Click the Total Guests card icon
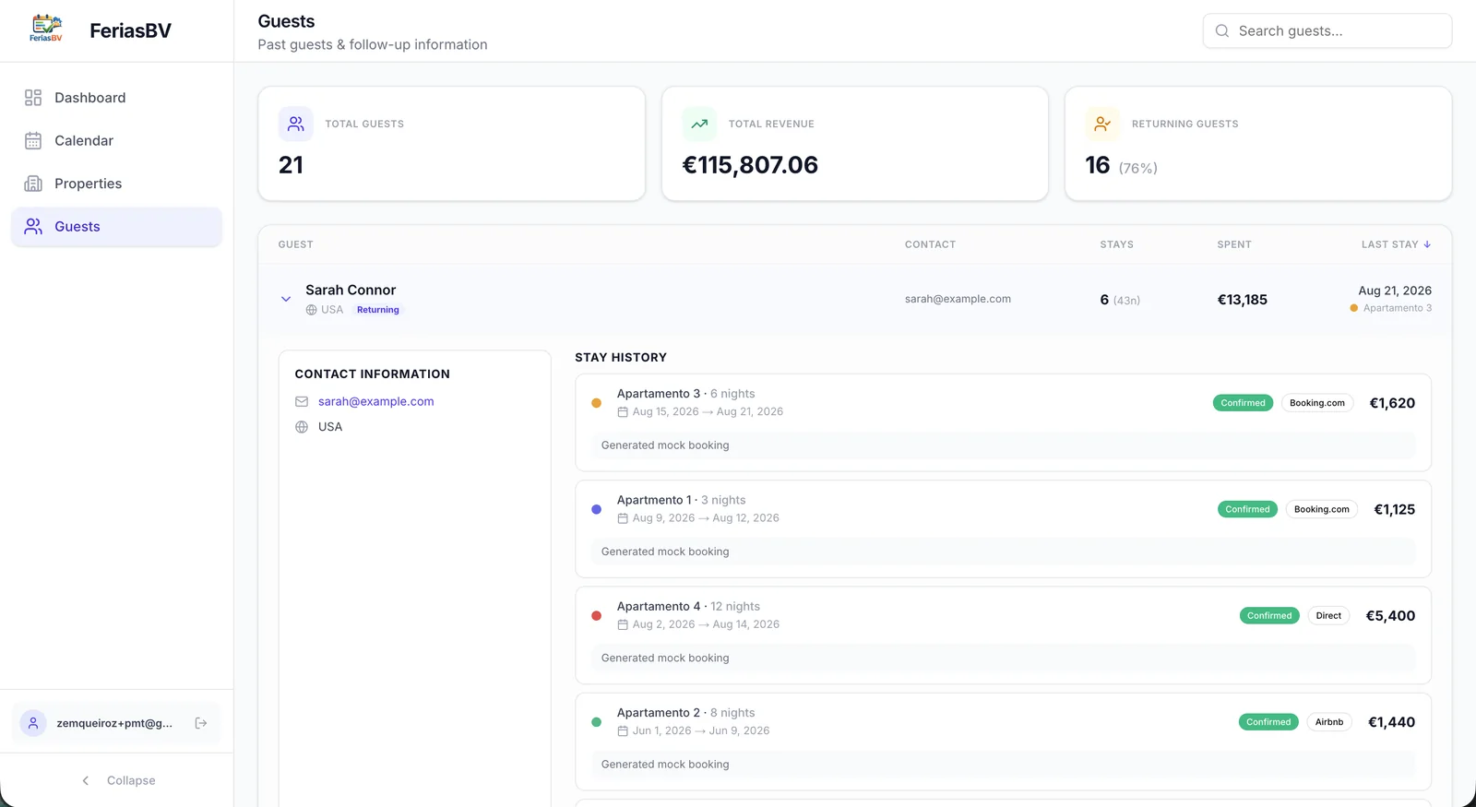1476x807 pixels. (x=296, y=124)
